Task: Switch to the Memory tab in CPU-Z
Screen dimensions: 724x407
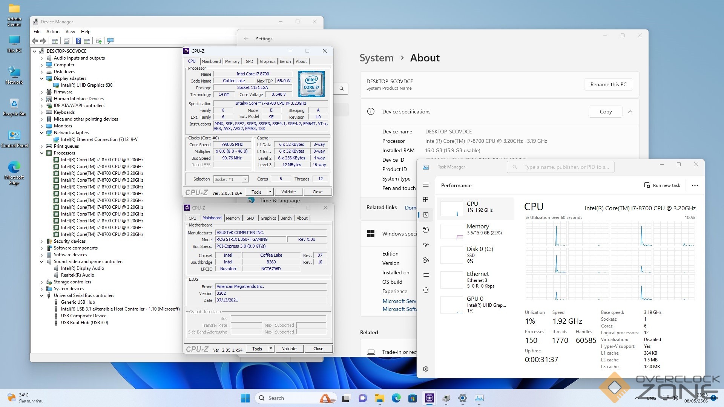Action: click(232, 61)
